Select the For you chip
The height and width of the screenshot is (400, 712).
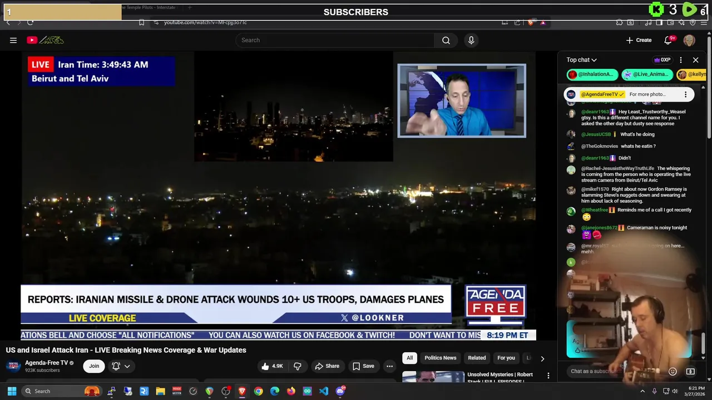point(506,358)
